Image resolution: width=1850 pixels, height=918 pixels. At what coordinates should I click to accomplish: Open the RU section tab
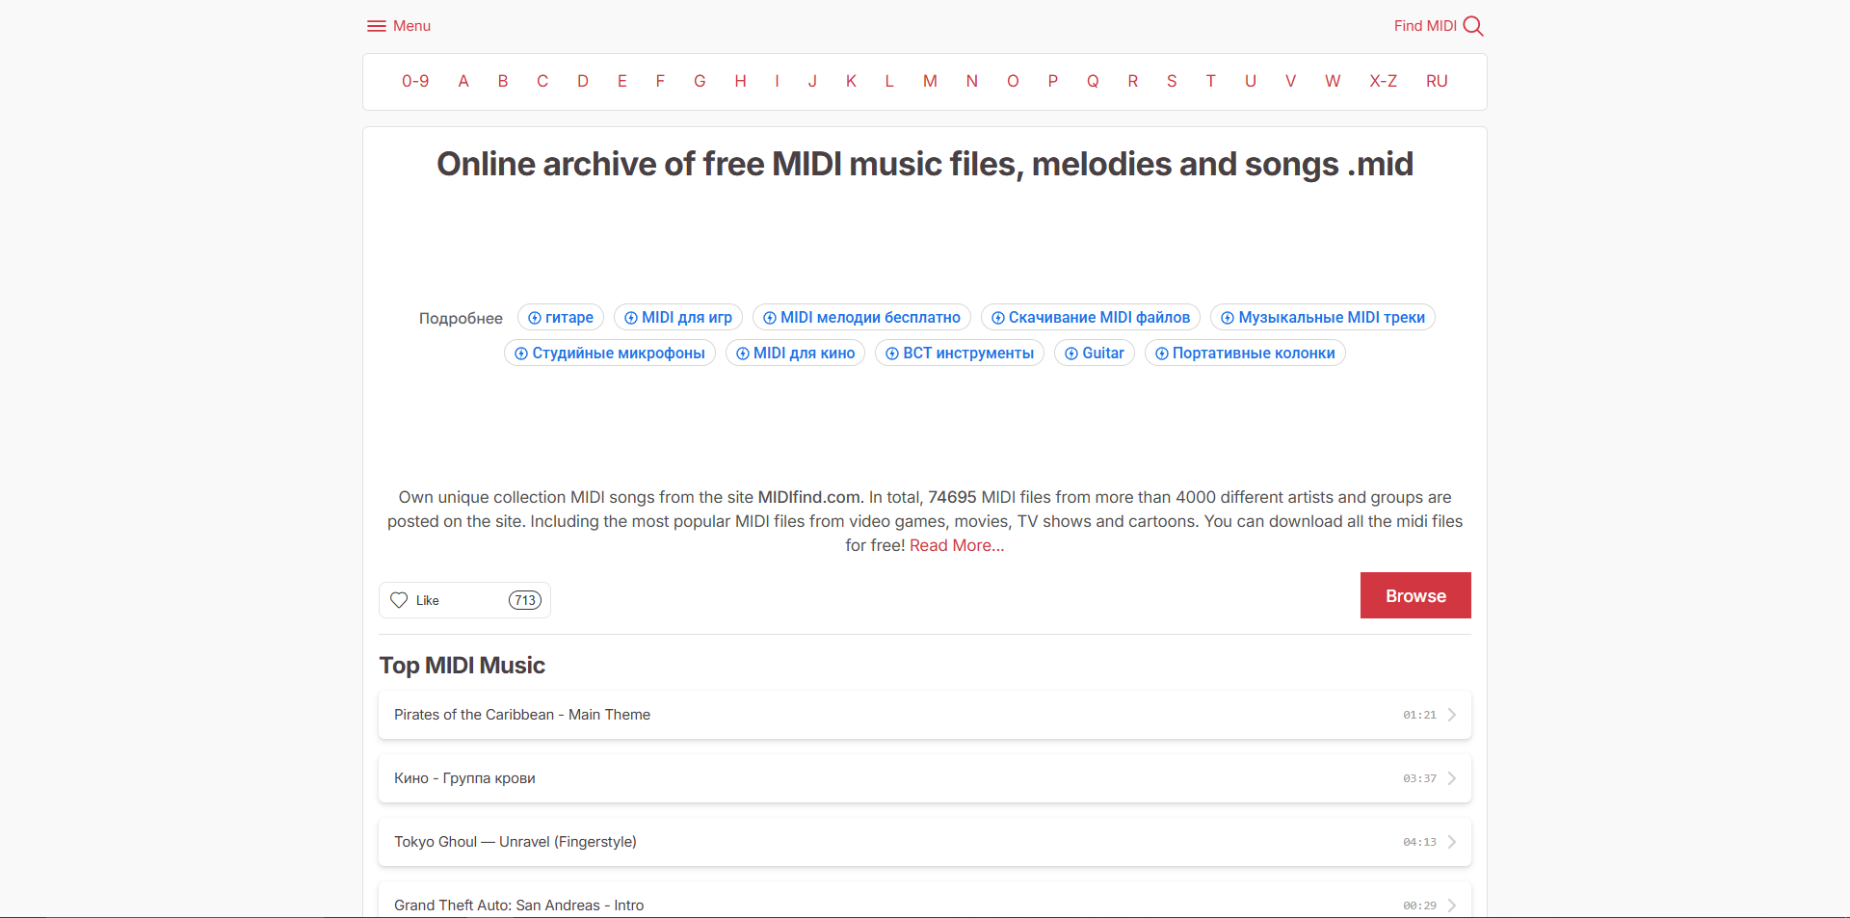coord(1436,81)
